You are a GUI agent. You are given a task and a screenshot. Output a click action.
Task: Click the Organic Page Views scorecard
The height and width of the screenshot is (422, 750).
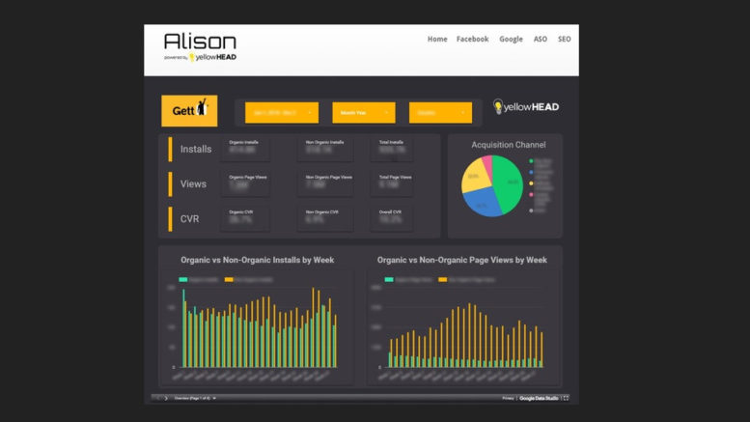coord(245,183)
